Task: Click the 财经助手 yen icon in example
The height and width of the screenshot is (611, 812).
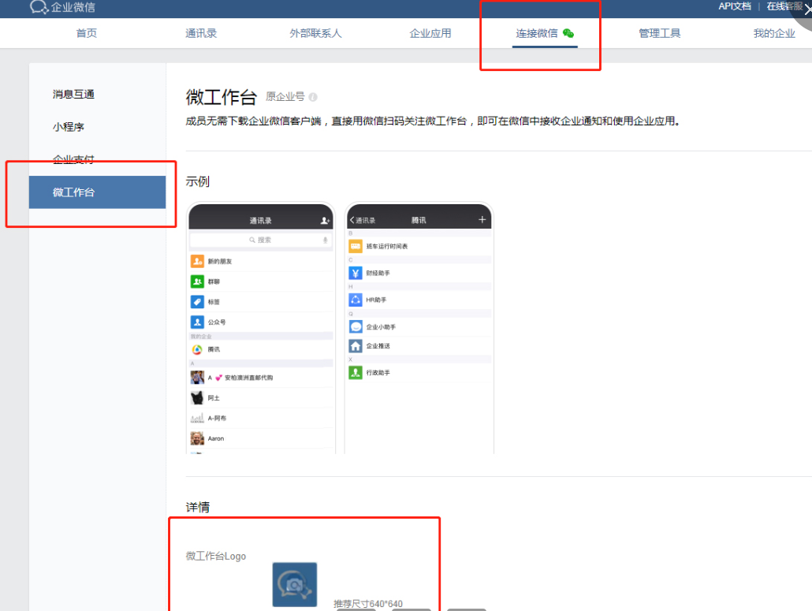Action: pyautogui.click(x=356, y=273)
